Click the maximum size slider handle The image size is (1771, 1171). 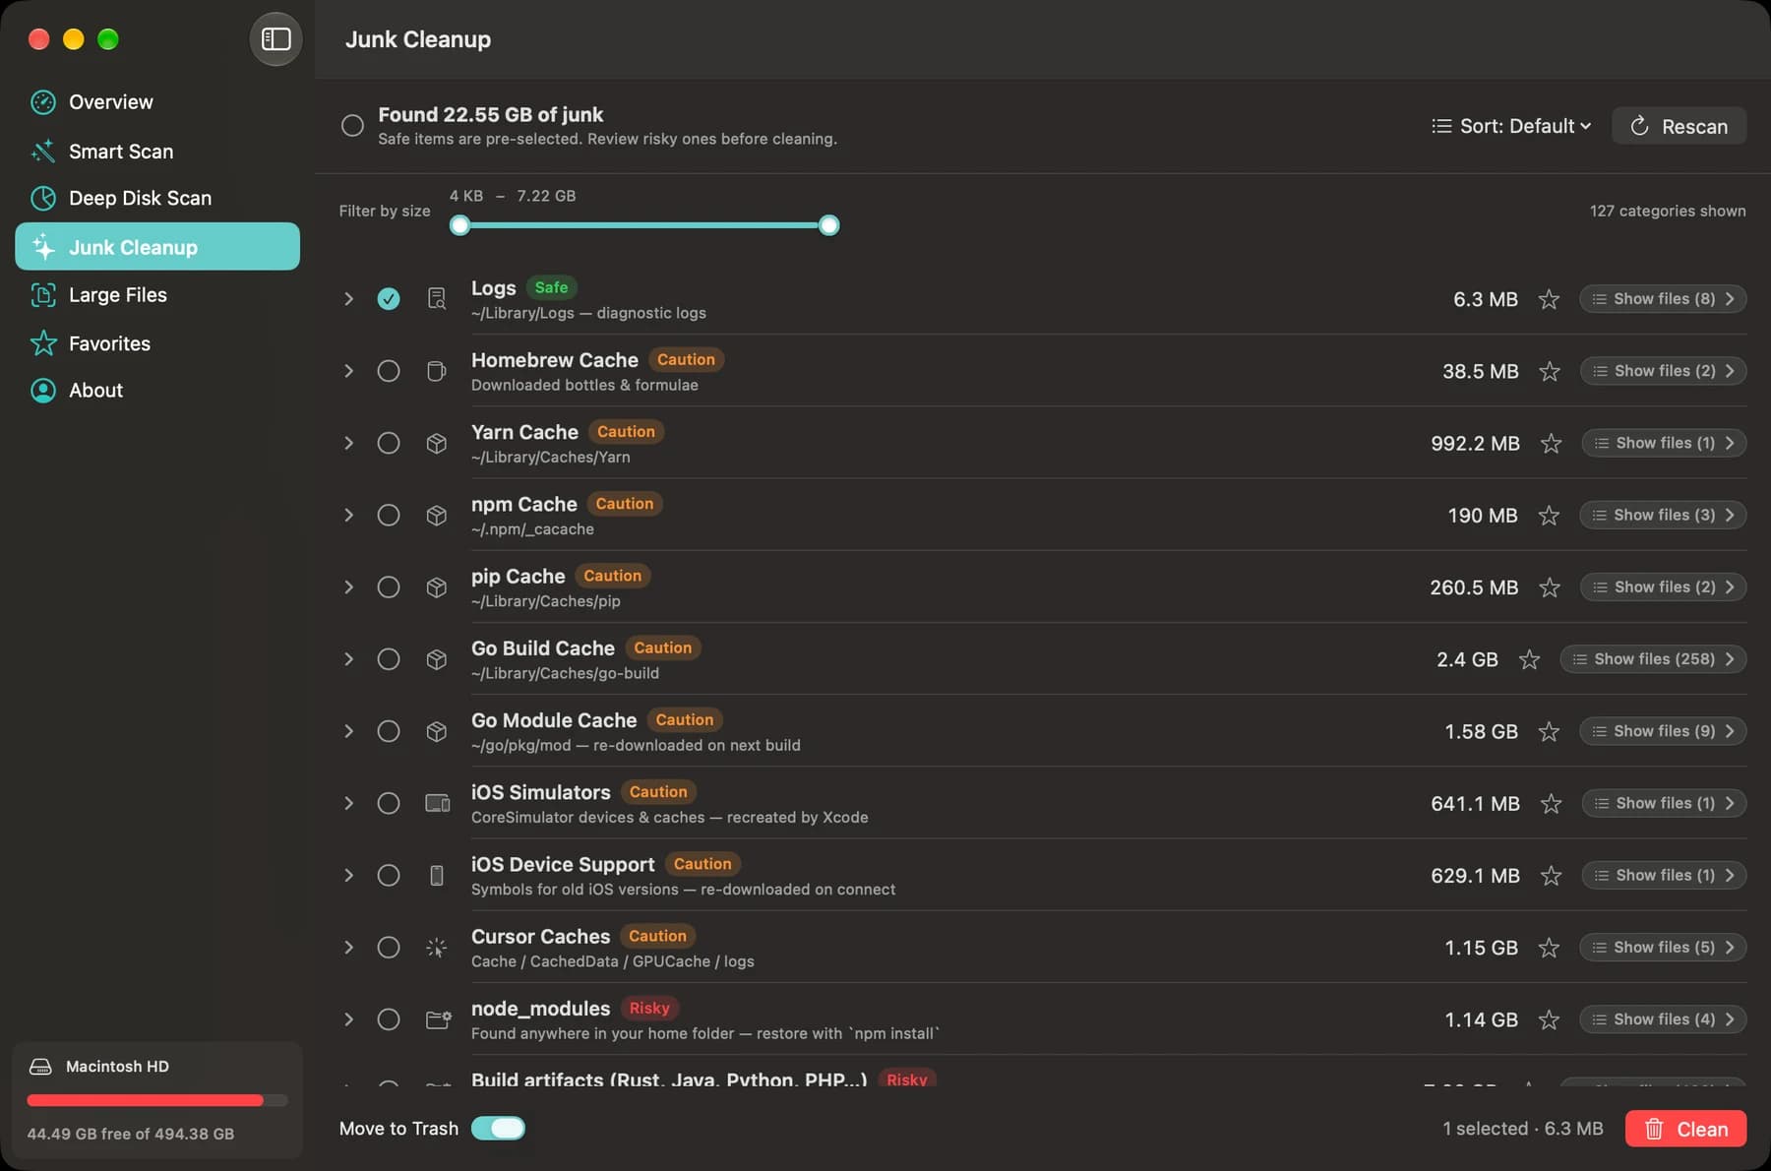click(829, 225)
